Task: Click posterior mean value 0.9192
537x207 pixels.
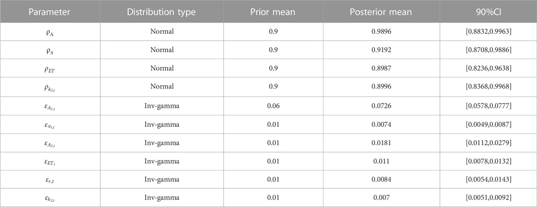Action: point(381,50)
